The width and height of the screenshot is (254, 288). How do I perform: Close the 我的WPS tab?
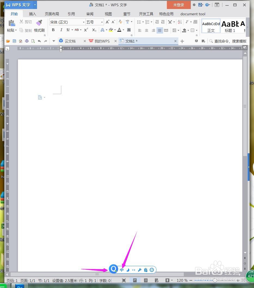coord(115,41)
